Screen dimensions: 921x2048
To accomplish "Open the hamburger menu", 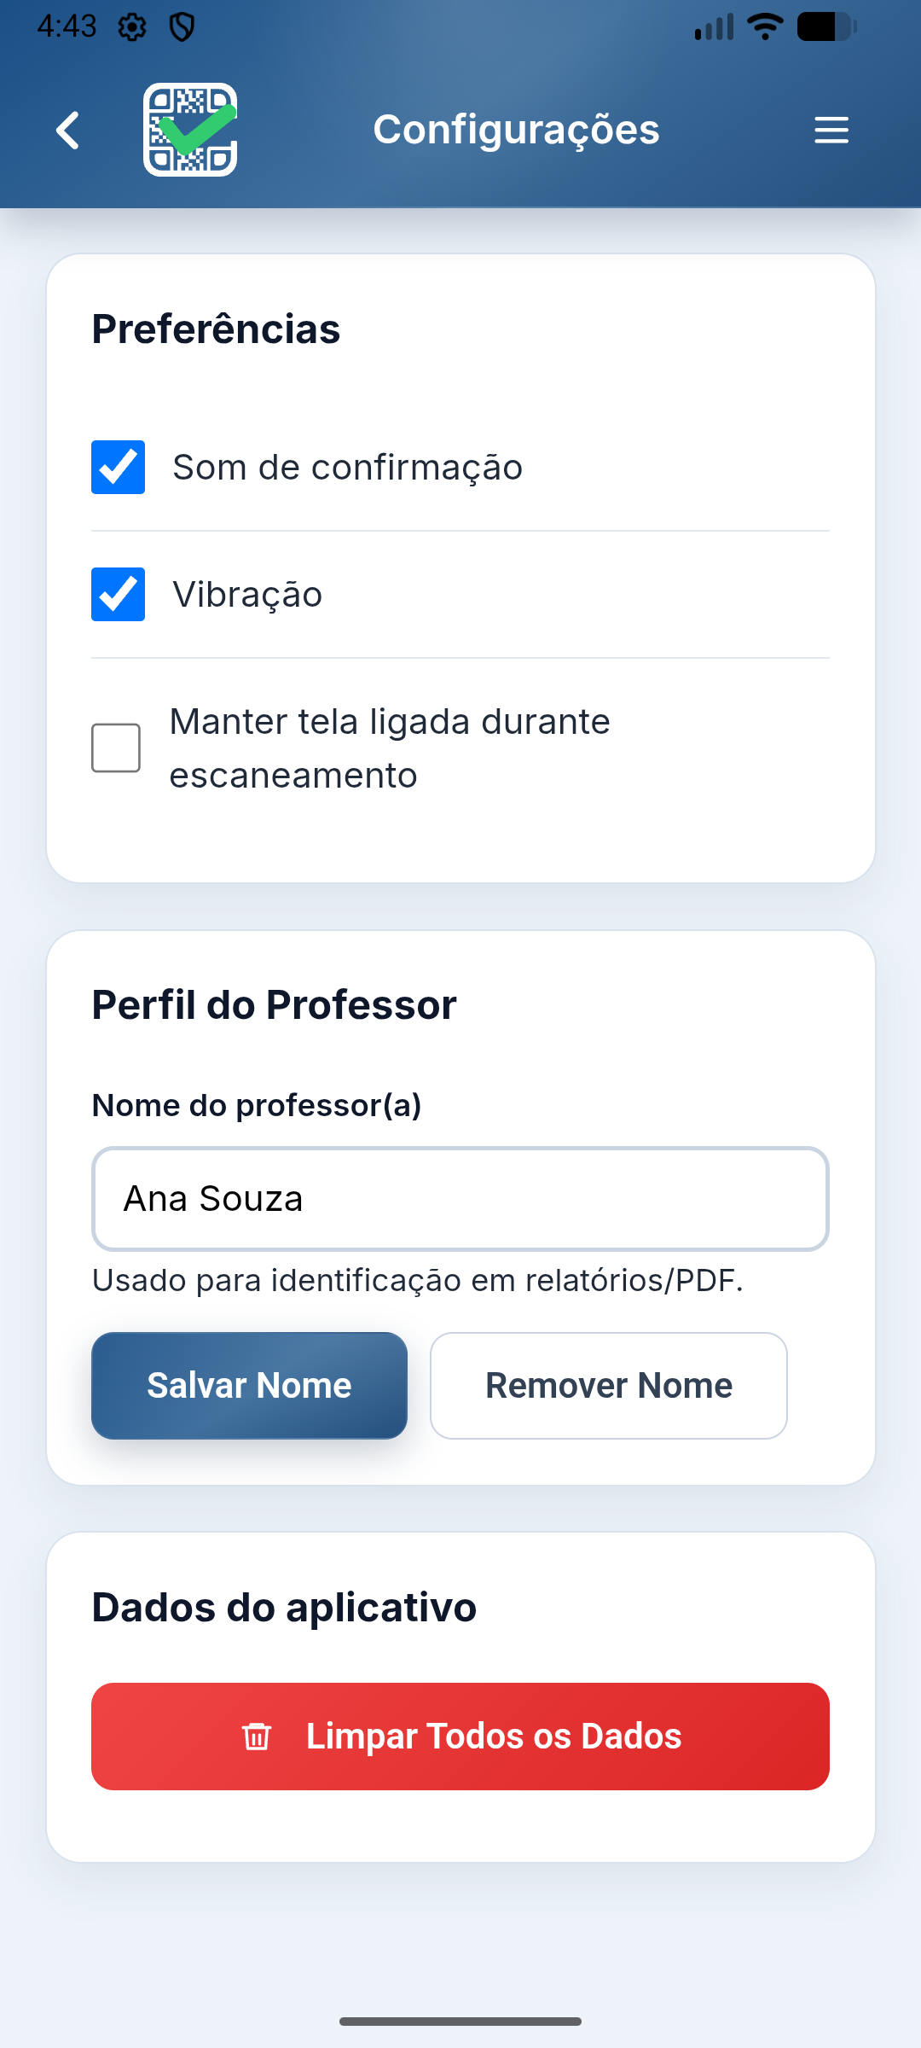I will click(831, 131).
